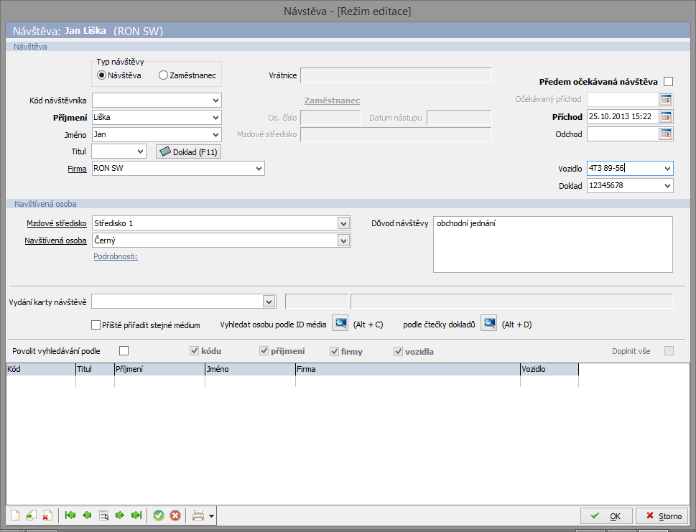
Task: Click the Vrátnice field
Action: [x=396, y=75]
